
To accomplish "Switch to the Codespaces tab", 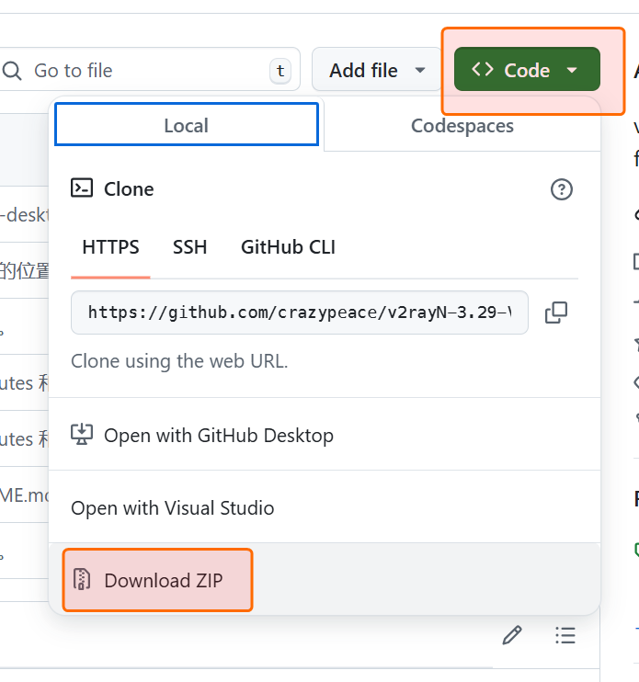I will [462, 126].
